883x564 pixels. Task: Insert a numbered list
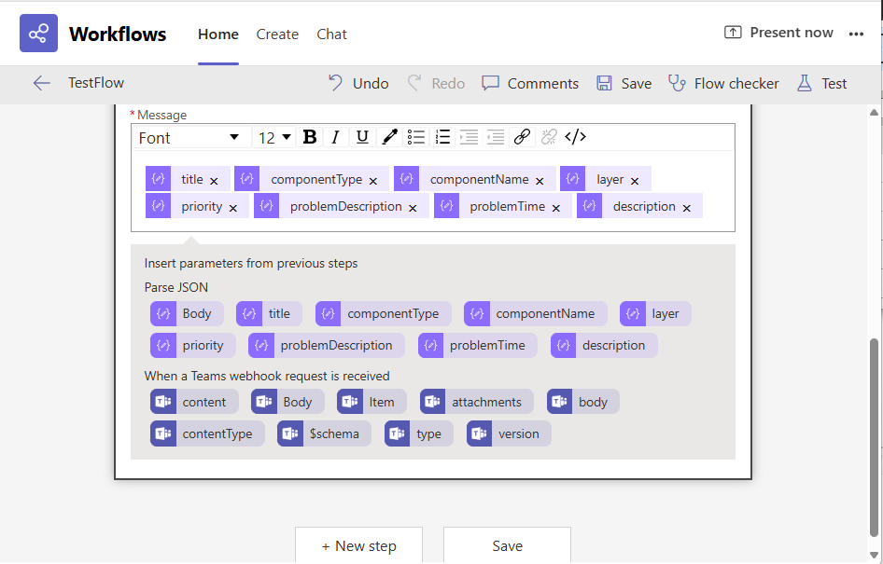[x=443, y=137]
